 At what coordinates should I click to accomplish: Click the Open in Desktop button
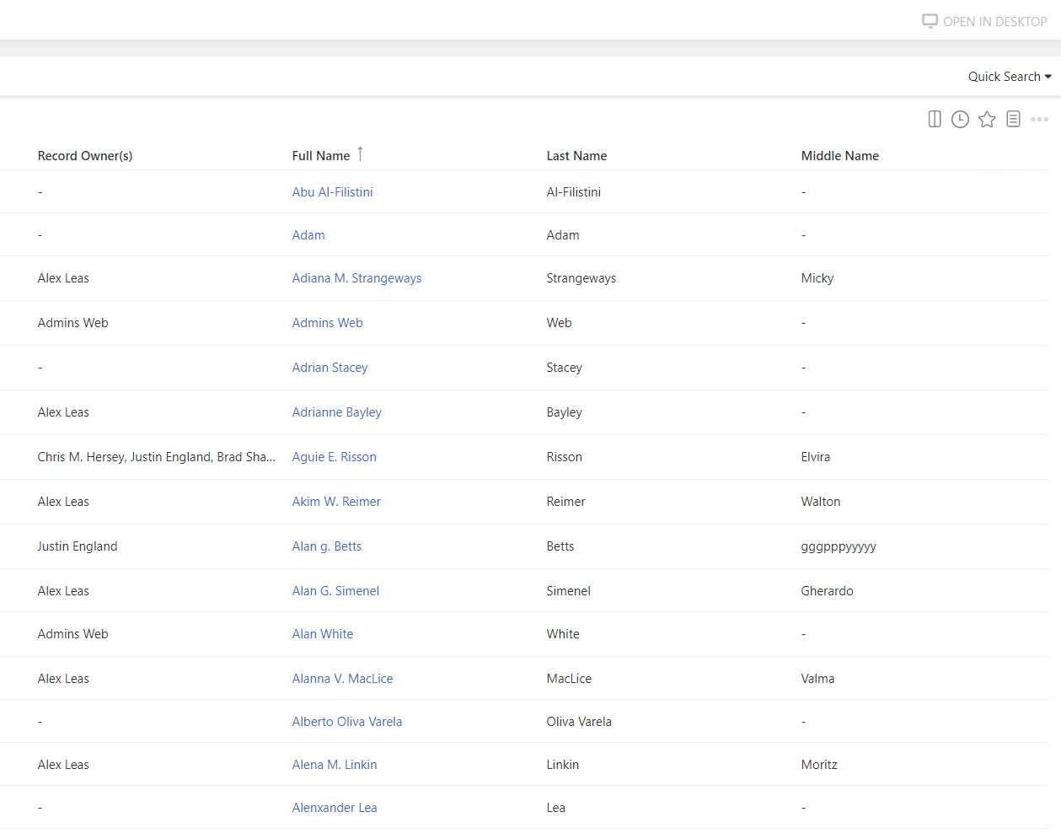point(984,21)
